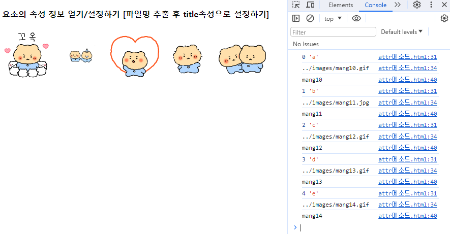This screenshot has height=234, width=450.
Task: Open the DevTools three-dot customize menu
Action: 431,5
